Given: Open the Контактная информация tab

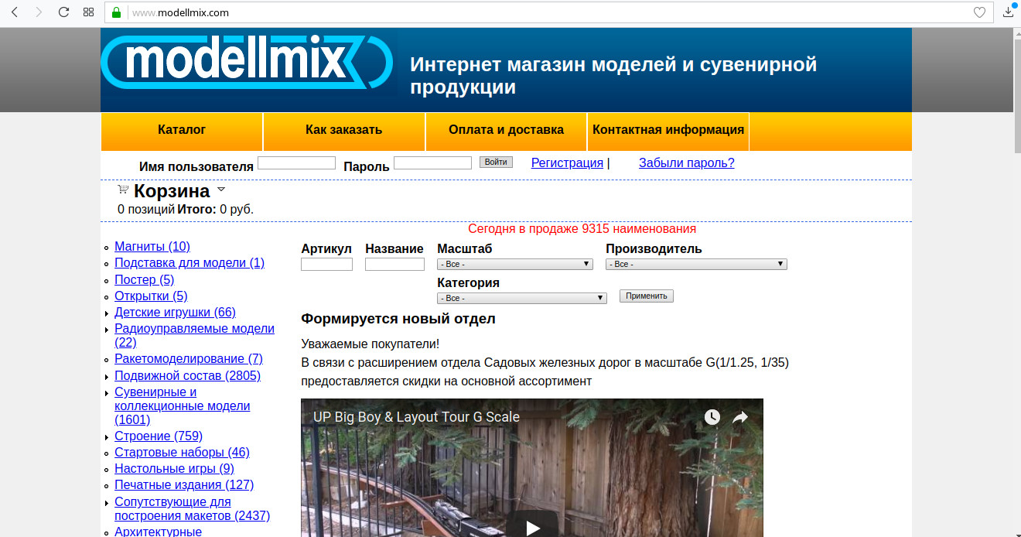Looking at the screenshot, I should pyautogui.click(x=668, y=130).
